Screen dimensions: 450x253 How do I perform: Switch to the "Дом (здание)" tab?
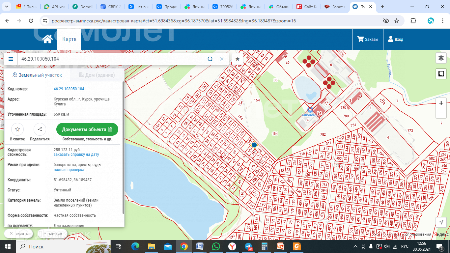(97, 75)
